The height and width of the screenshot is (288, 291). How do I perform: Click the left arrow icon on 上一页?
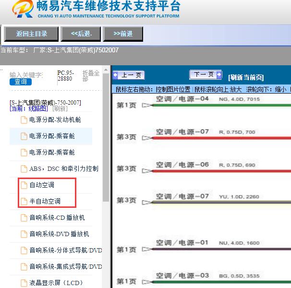tap(115, 75)
